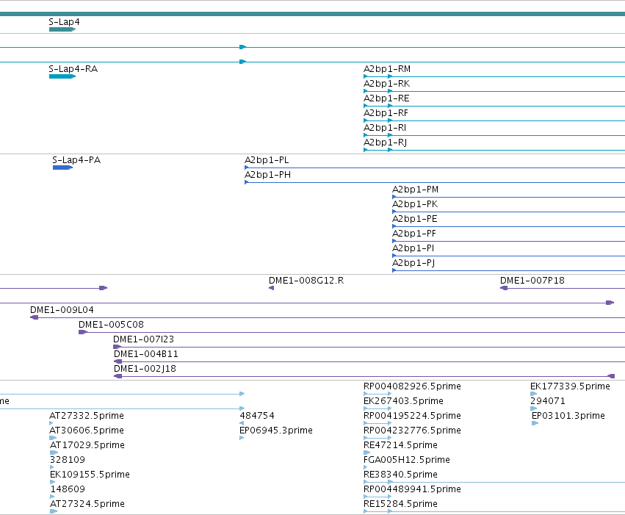
Task: Select EST FGA005H12.5prime
Action: tap(407, 461)
